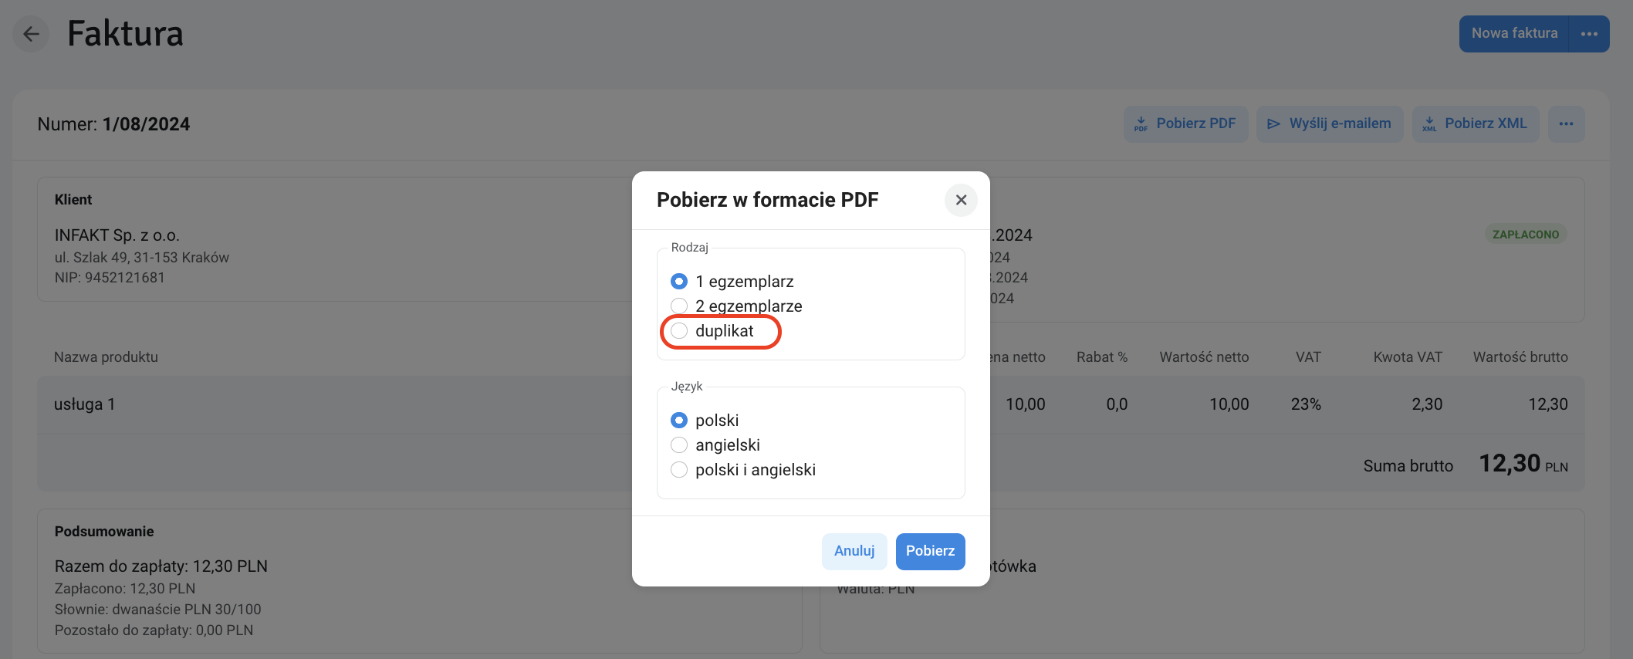The height and width of the screenshot is (659, 1633).
Task: Click the usługa 1 product row
Action: [811, 404]
